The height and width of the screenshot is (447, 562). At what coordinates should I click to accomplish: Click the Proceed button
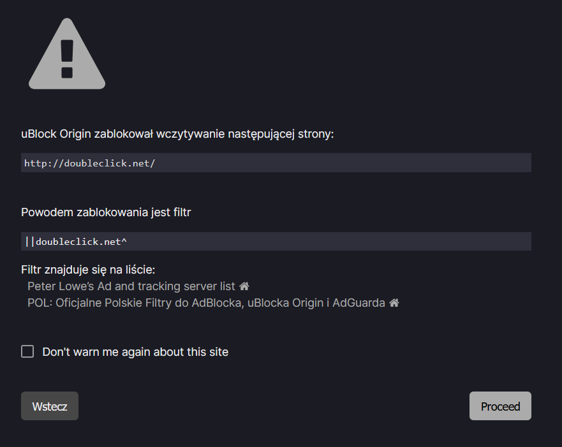(500, 406)
